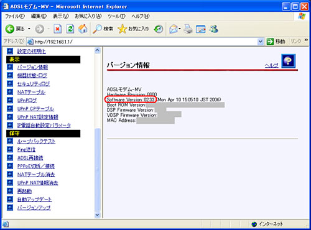
Task: Click the Forward arrow button
Action: tap(39, 29)
